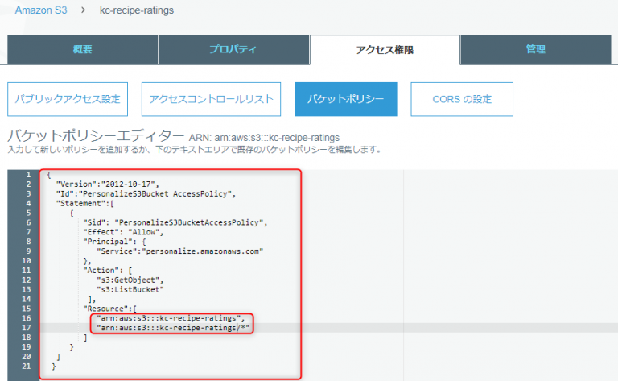Click the bucket ARN text
The width and height of the screenshot is (618, 381).
tap(264, 138)
